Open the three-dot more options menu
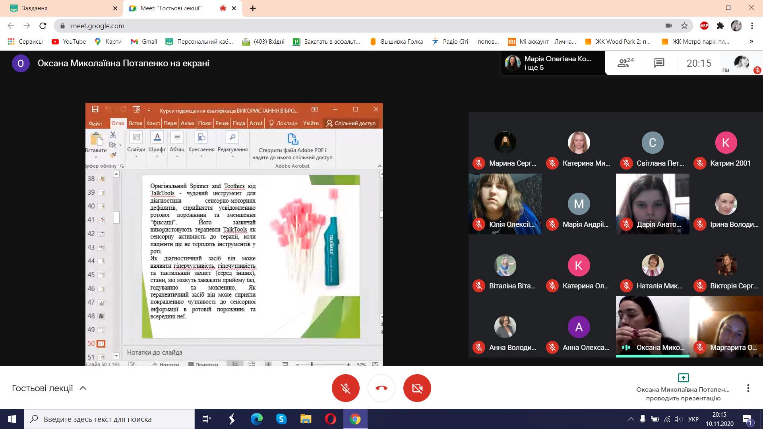 (748, 388)
